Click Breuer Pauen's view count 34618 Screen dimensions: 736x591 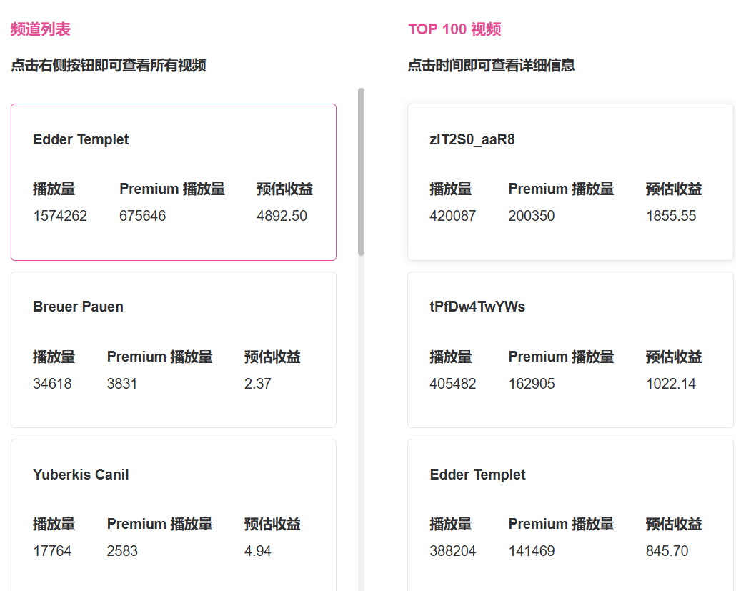[x=52, y=384]
